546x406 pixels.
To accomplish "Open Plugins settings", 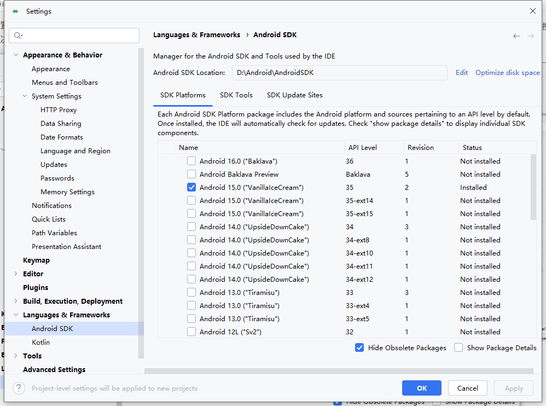I will 36,287.
